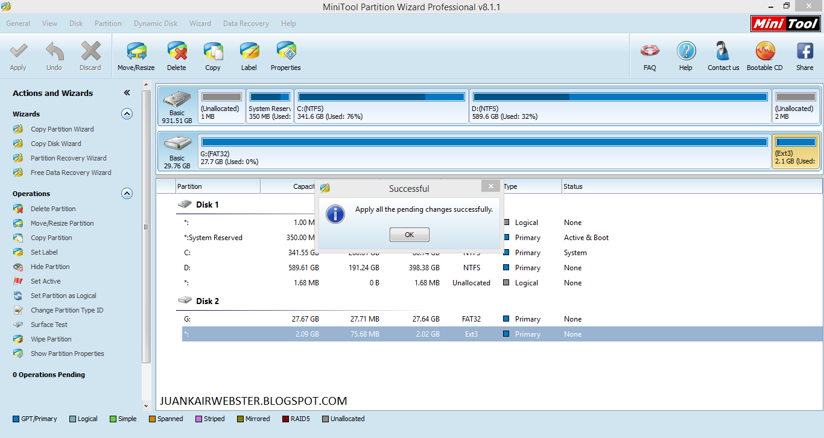
Task: Click Show Partition Properties
Action: 67,354
